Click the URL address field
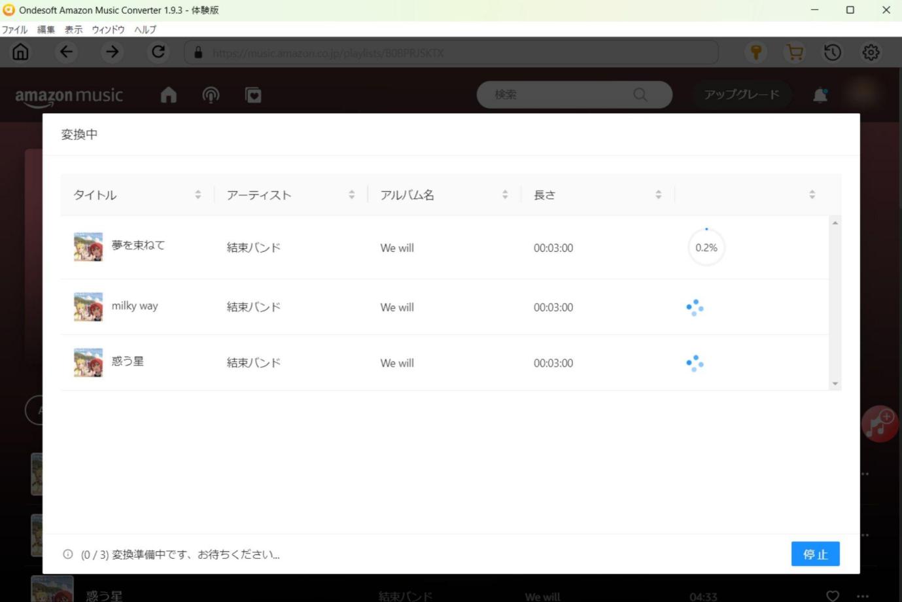902x602 pixels. (x=451, y=52)
